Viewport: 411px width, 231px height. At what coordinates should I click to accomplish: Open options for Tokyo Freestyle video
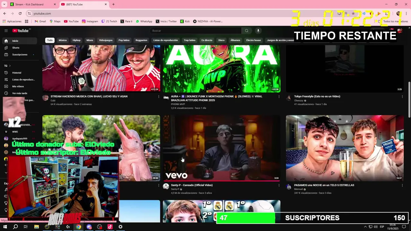[402, 97]
